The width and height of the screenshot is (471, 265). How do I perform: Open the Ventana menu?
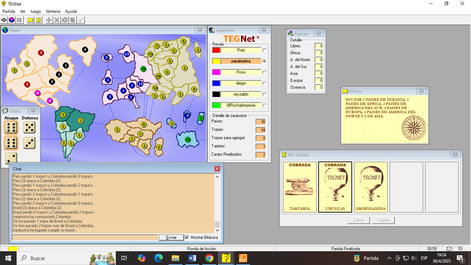[x=53, y=11]
